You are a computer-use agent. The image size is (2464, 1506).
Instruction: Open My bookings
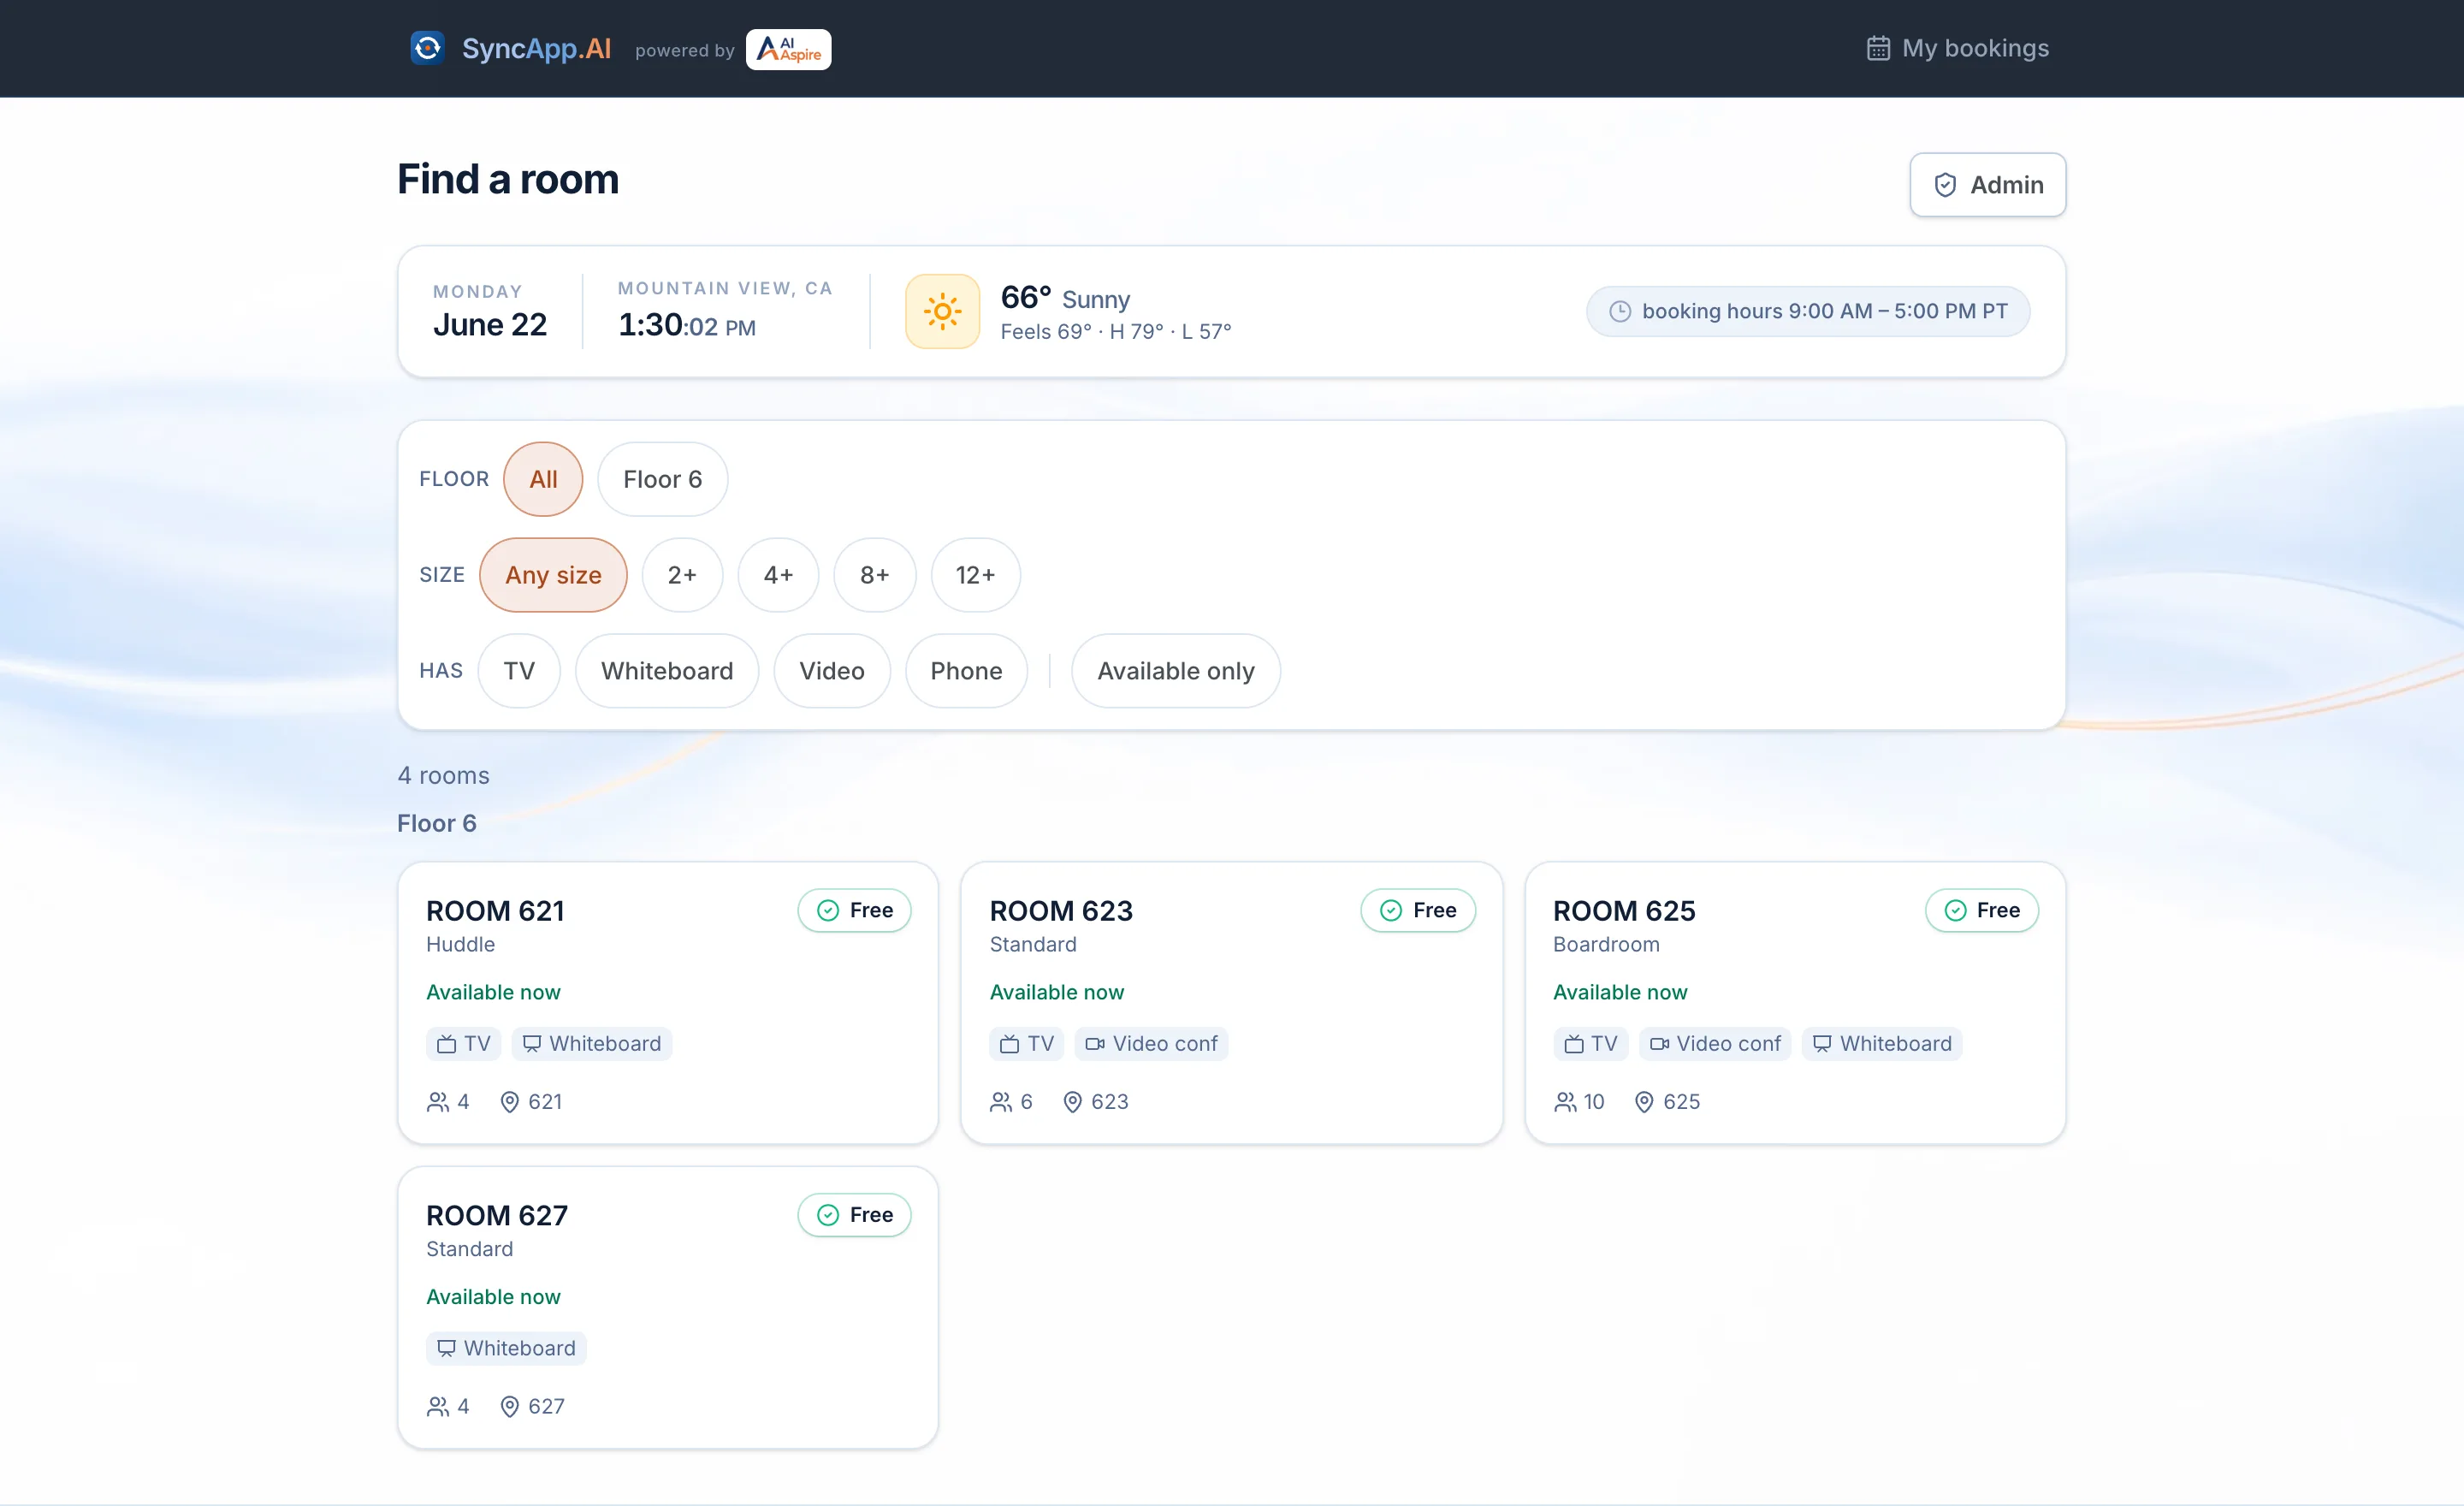(1957, 48)
